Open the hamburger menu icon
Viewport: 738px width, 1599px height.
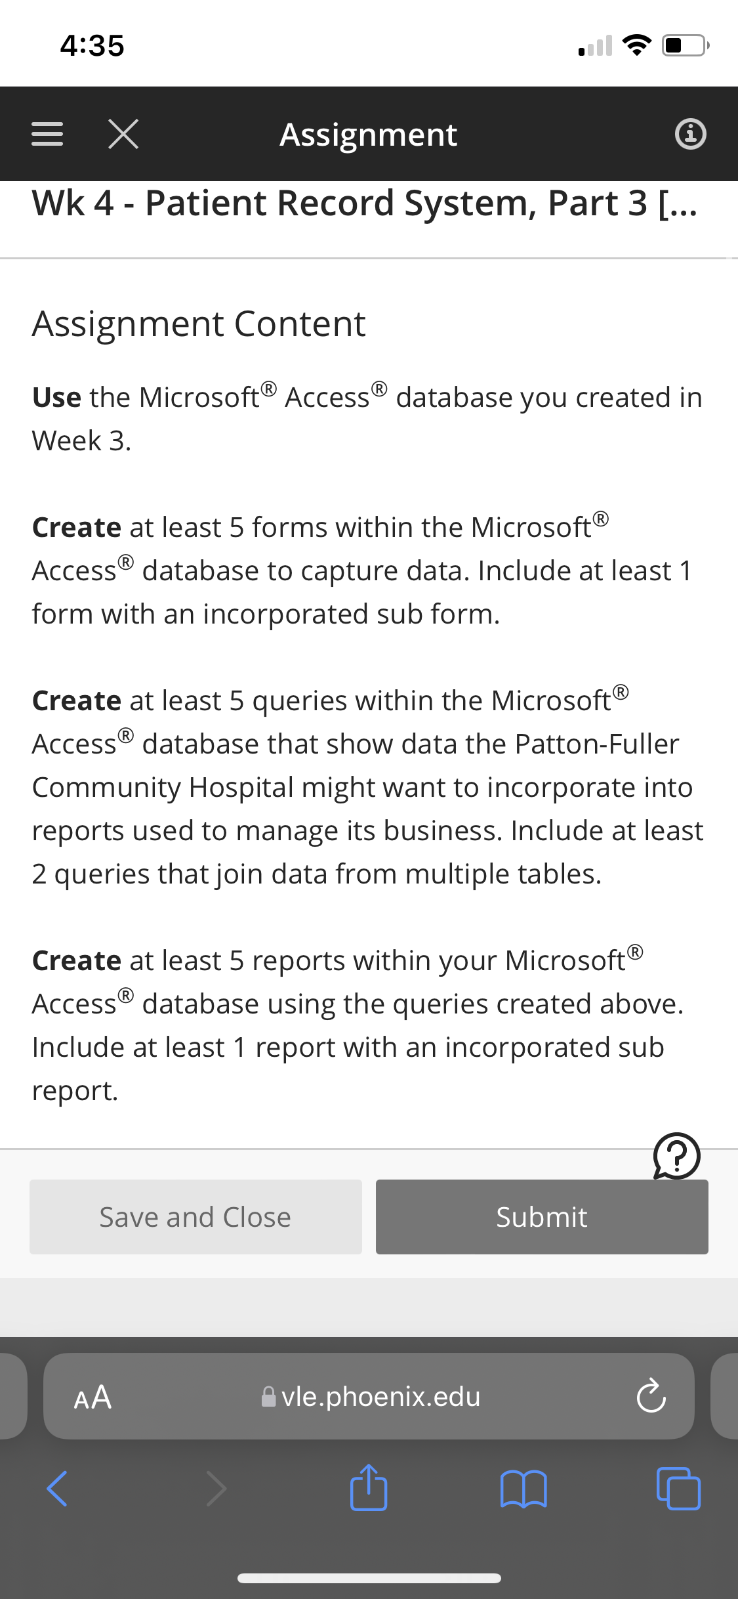[x=47, y=135]
